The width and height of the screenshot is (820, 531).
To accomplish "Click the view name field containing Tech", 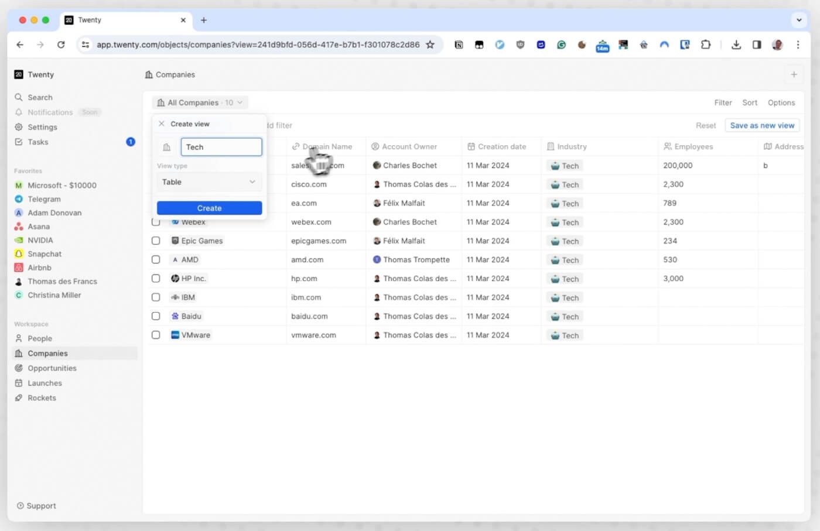I will pyautogui.click(x=221, y=147).
